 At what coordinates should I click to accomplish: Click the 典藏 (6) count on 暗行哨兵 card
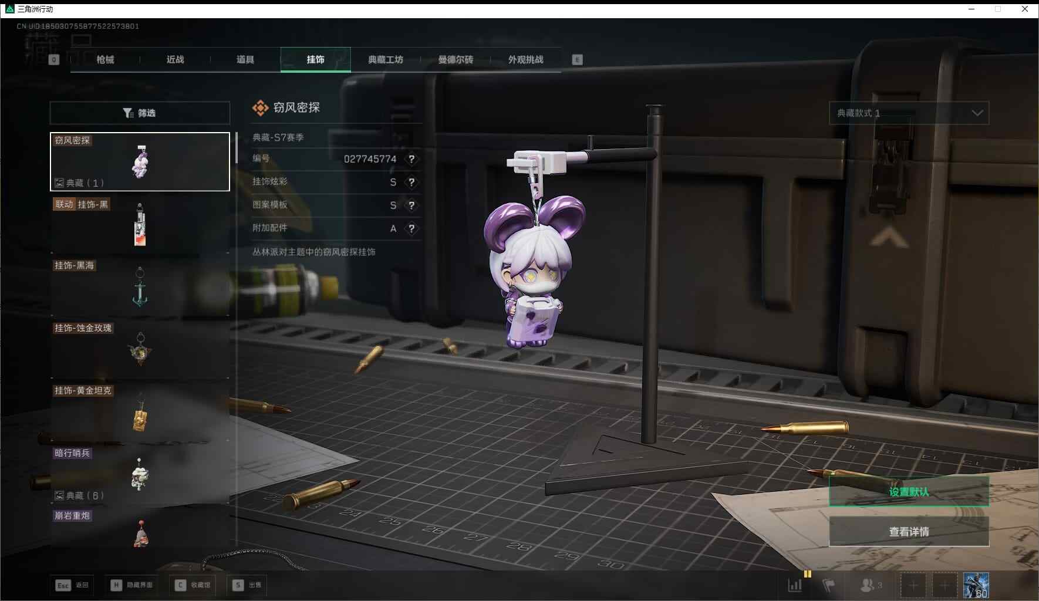(79, 496)
